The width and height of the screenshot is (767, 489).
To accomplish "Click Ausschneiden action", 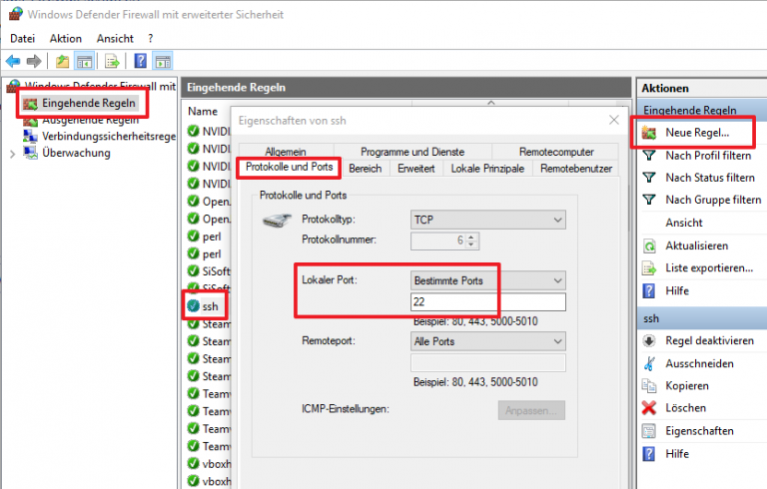I will [x=699, y=364].
